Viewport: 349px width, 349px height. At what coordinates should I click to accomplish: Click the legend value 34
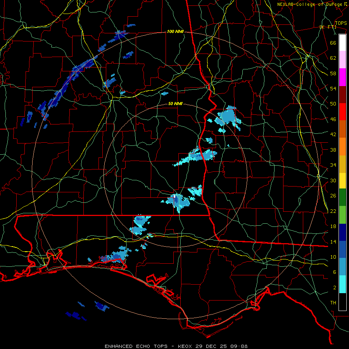pyautogui.click(x=333, y=165)
